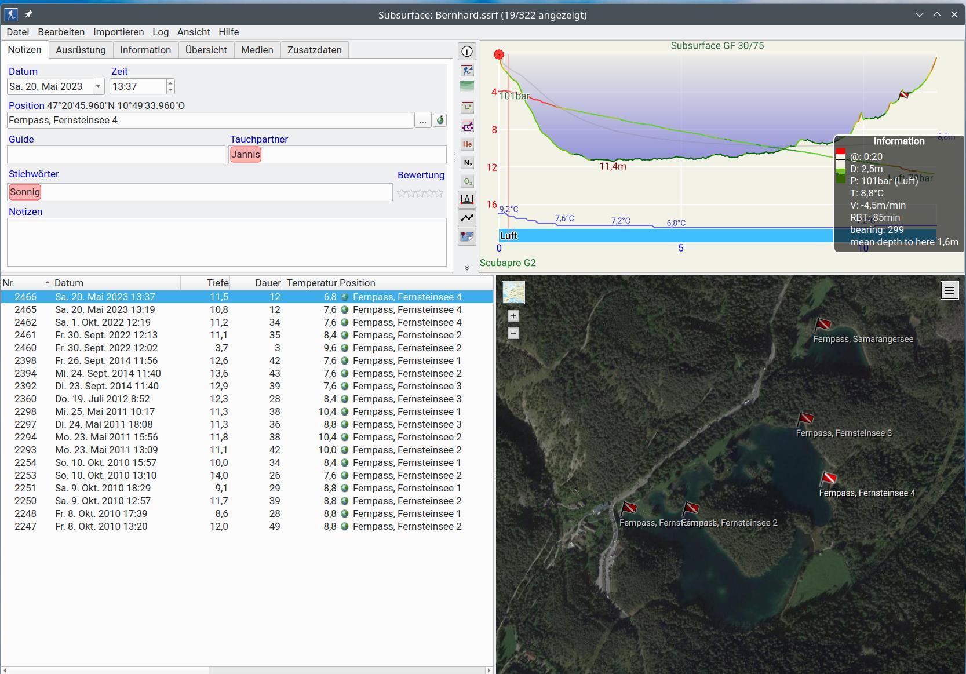Toggle the N2 partial pressure graph
Viewport: 966px width, 674px height.
(x=467, y=163)
